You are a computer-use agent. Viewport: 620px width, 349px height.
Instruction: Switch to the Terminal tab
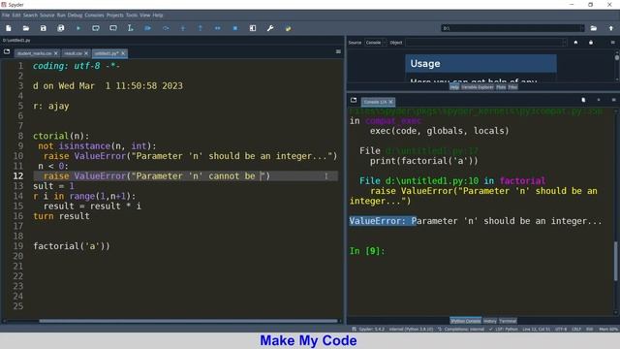pyautogui.click(x=508, y=321)
